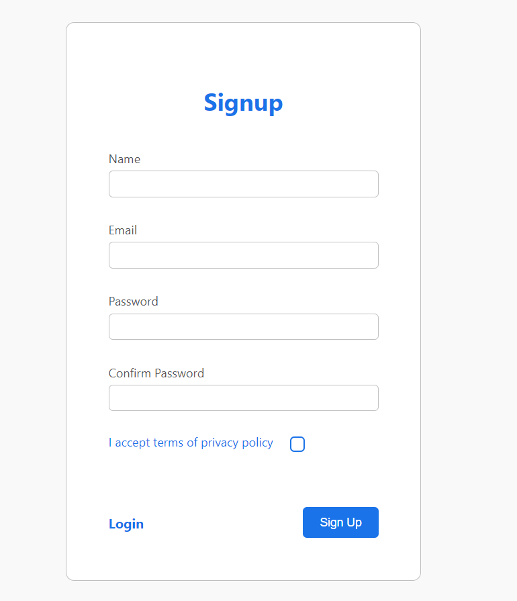Screen dimensions: 517x601
Task: Submit the form with Sign Up
Action: [340, 522]
